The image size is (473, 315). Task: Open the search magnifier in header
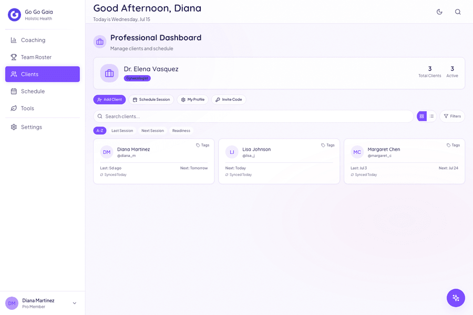pos(458,12)
